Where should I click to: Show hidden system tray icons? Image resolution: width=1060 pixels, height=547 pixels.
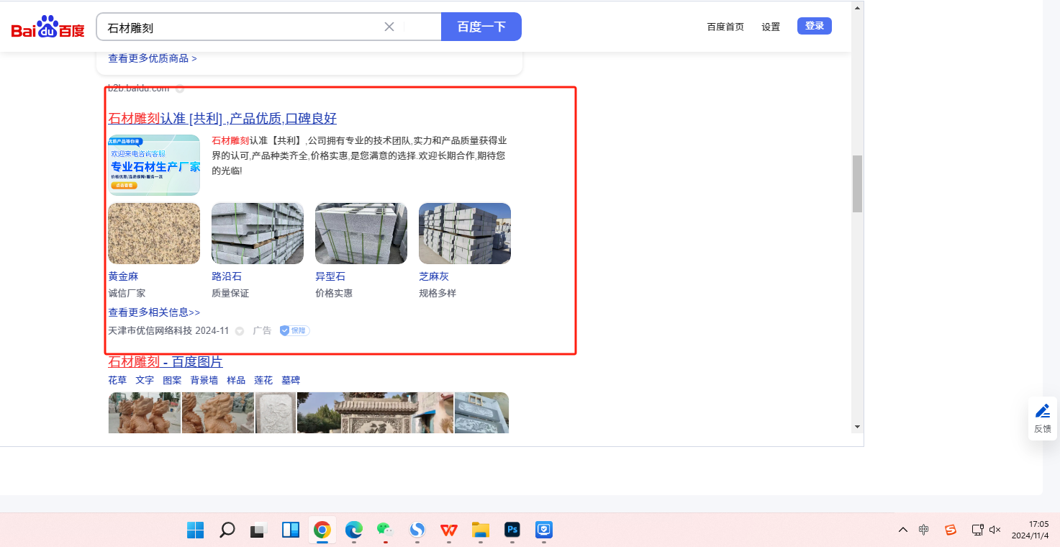(902, 530)
